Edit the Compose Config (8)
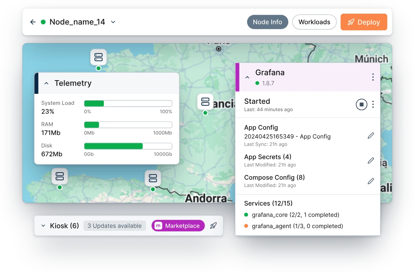The height and width of the screenshot is (272, 415). click(x=371, y=181)
